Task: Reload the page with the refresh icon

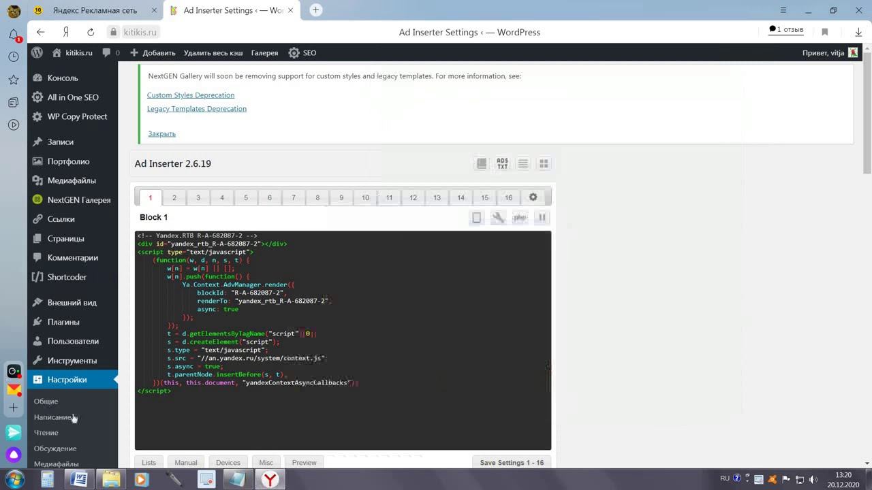Action: coord(91,32)
